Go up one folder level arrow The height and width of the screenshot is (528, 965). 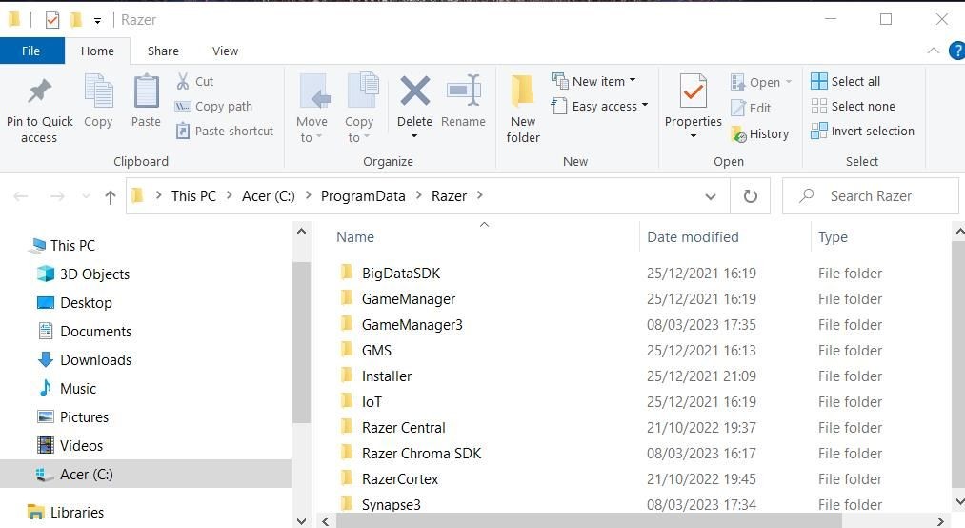pyautogui.click(x=111, y=197)
